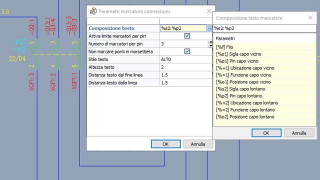
Task: Cancel Parametri marcatura connessioni with Annulla
Action: tap(198, 144)
